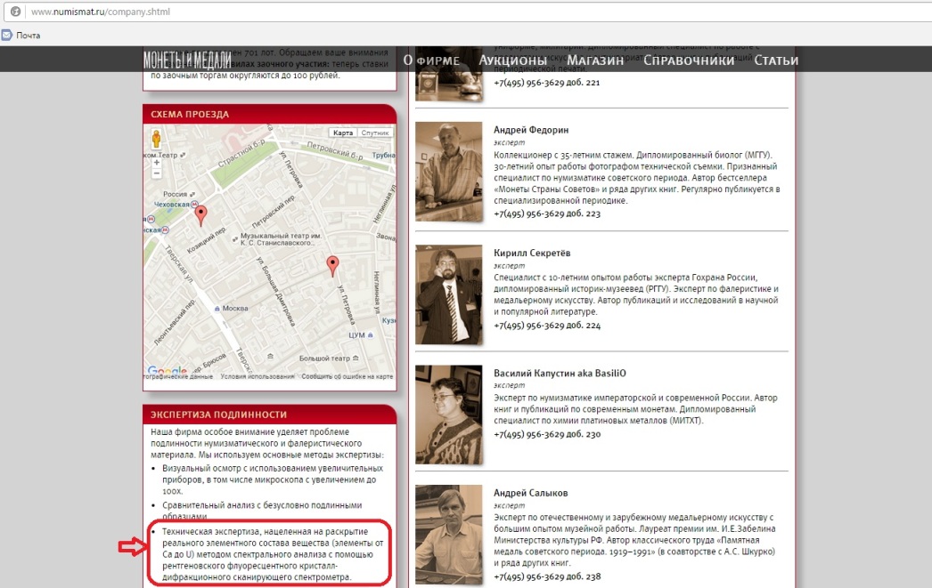Click the Схема проезда panel header
This screenshot has width=932, height=588.
pos(269,114)
